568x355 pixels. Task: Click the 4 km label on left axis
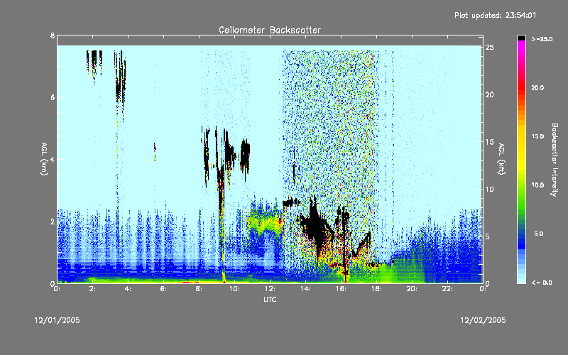click(x=53, y=159)
